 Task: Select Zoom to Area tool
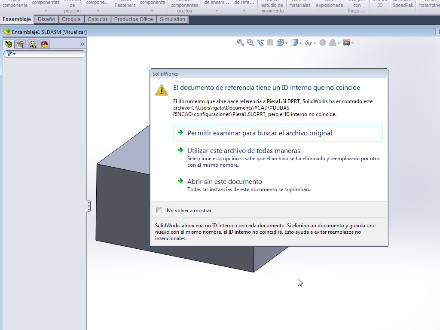(251, 43)
